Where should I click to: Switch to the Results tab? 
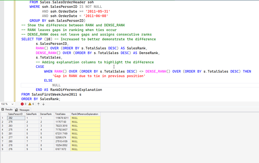(7, 110)
